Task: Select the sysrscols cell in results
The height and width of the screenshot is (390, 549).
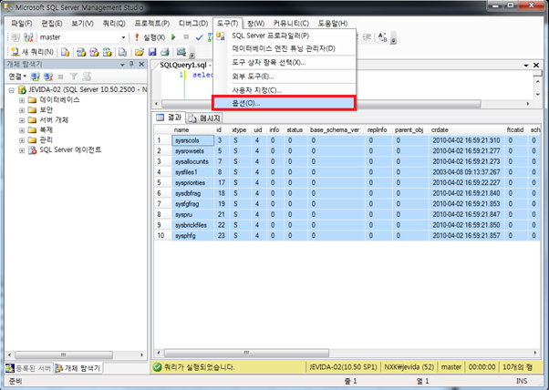Action: click(192, 140)
